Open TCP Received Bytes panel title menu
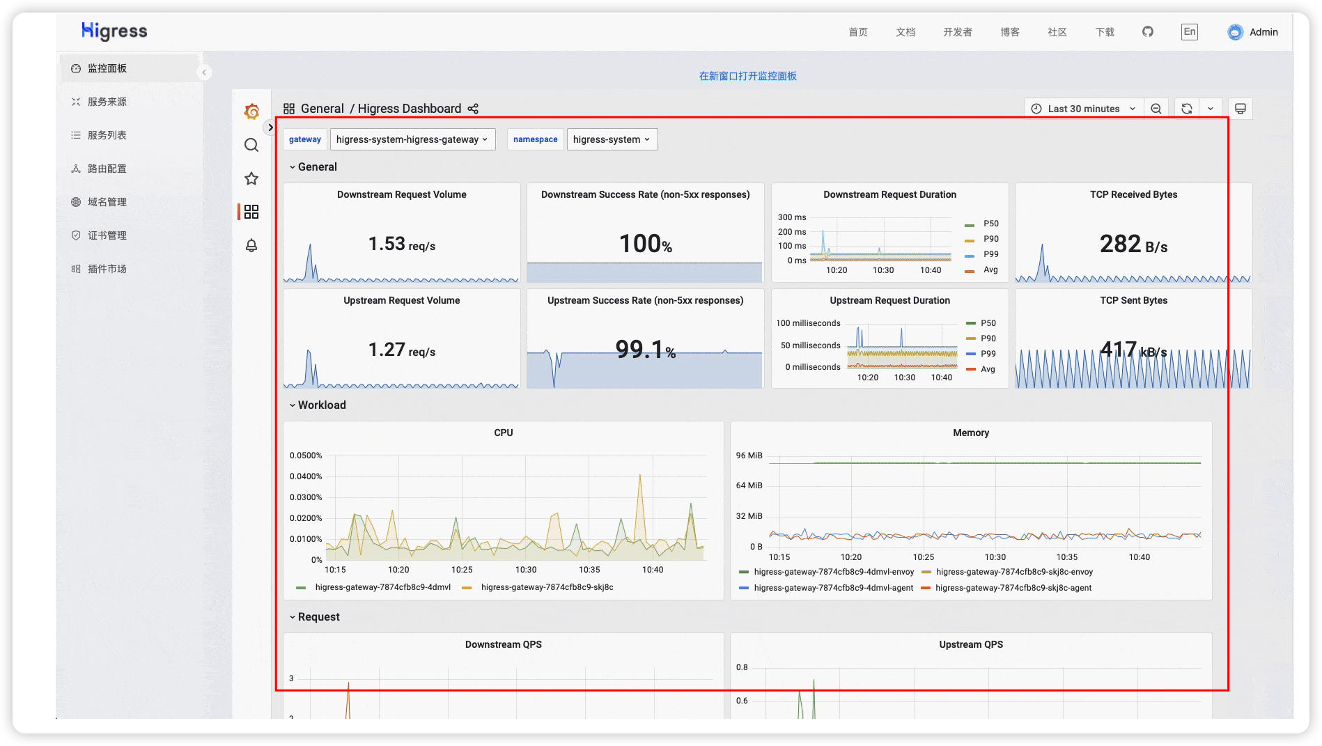The height and width of the screenshot is (746, 1322). [1133, 194]
